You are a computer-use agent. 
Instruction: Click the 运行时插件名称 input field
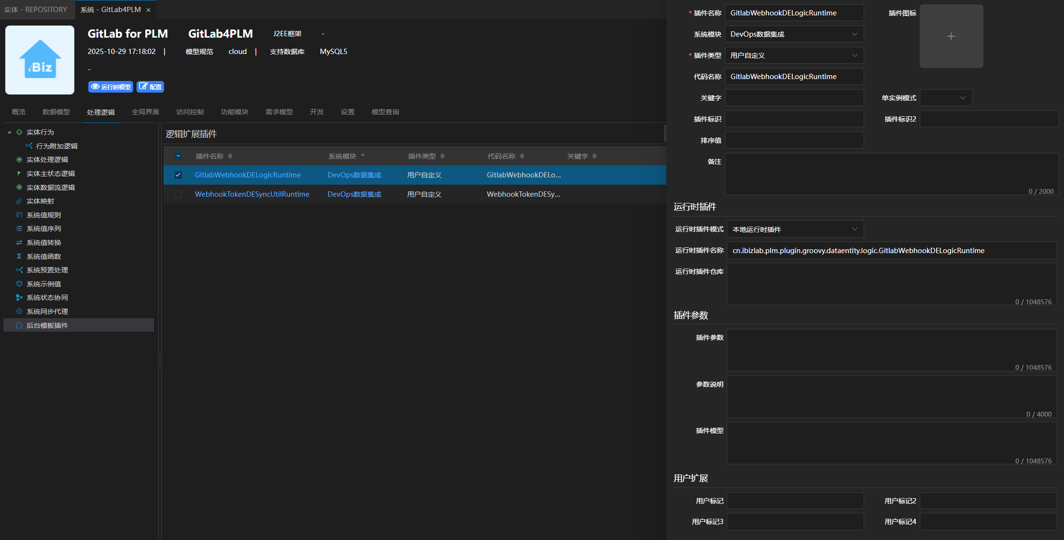click(x=891, y=251)
